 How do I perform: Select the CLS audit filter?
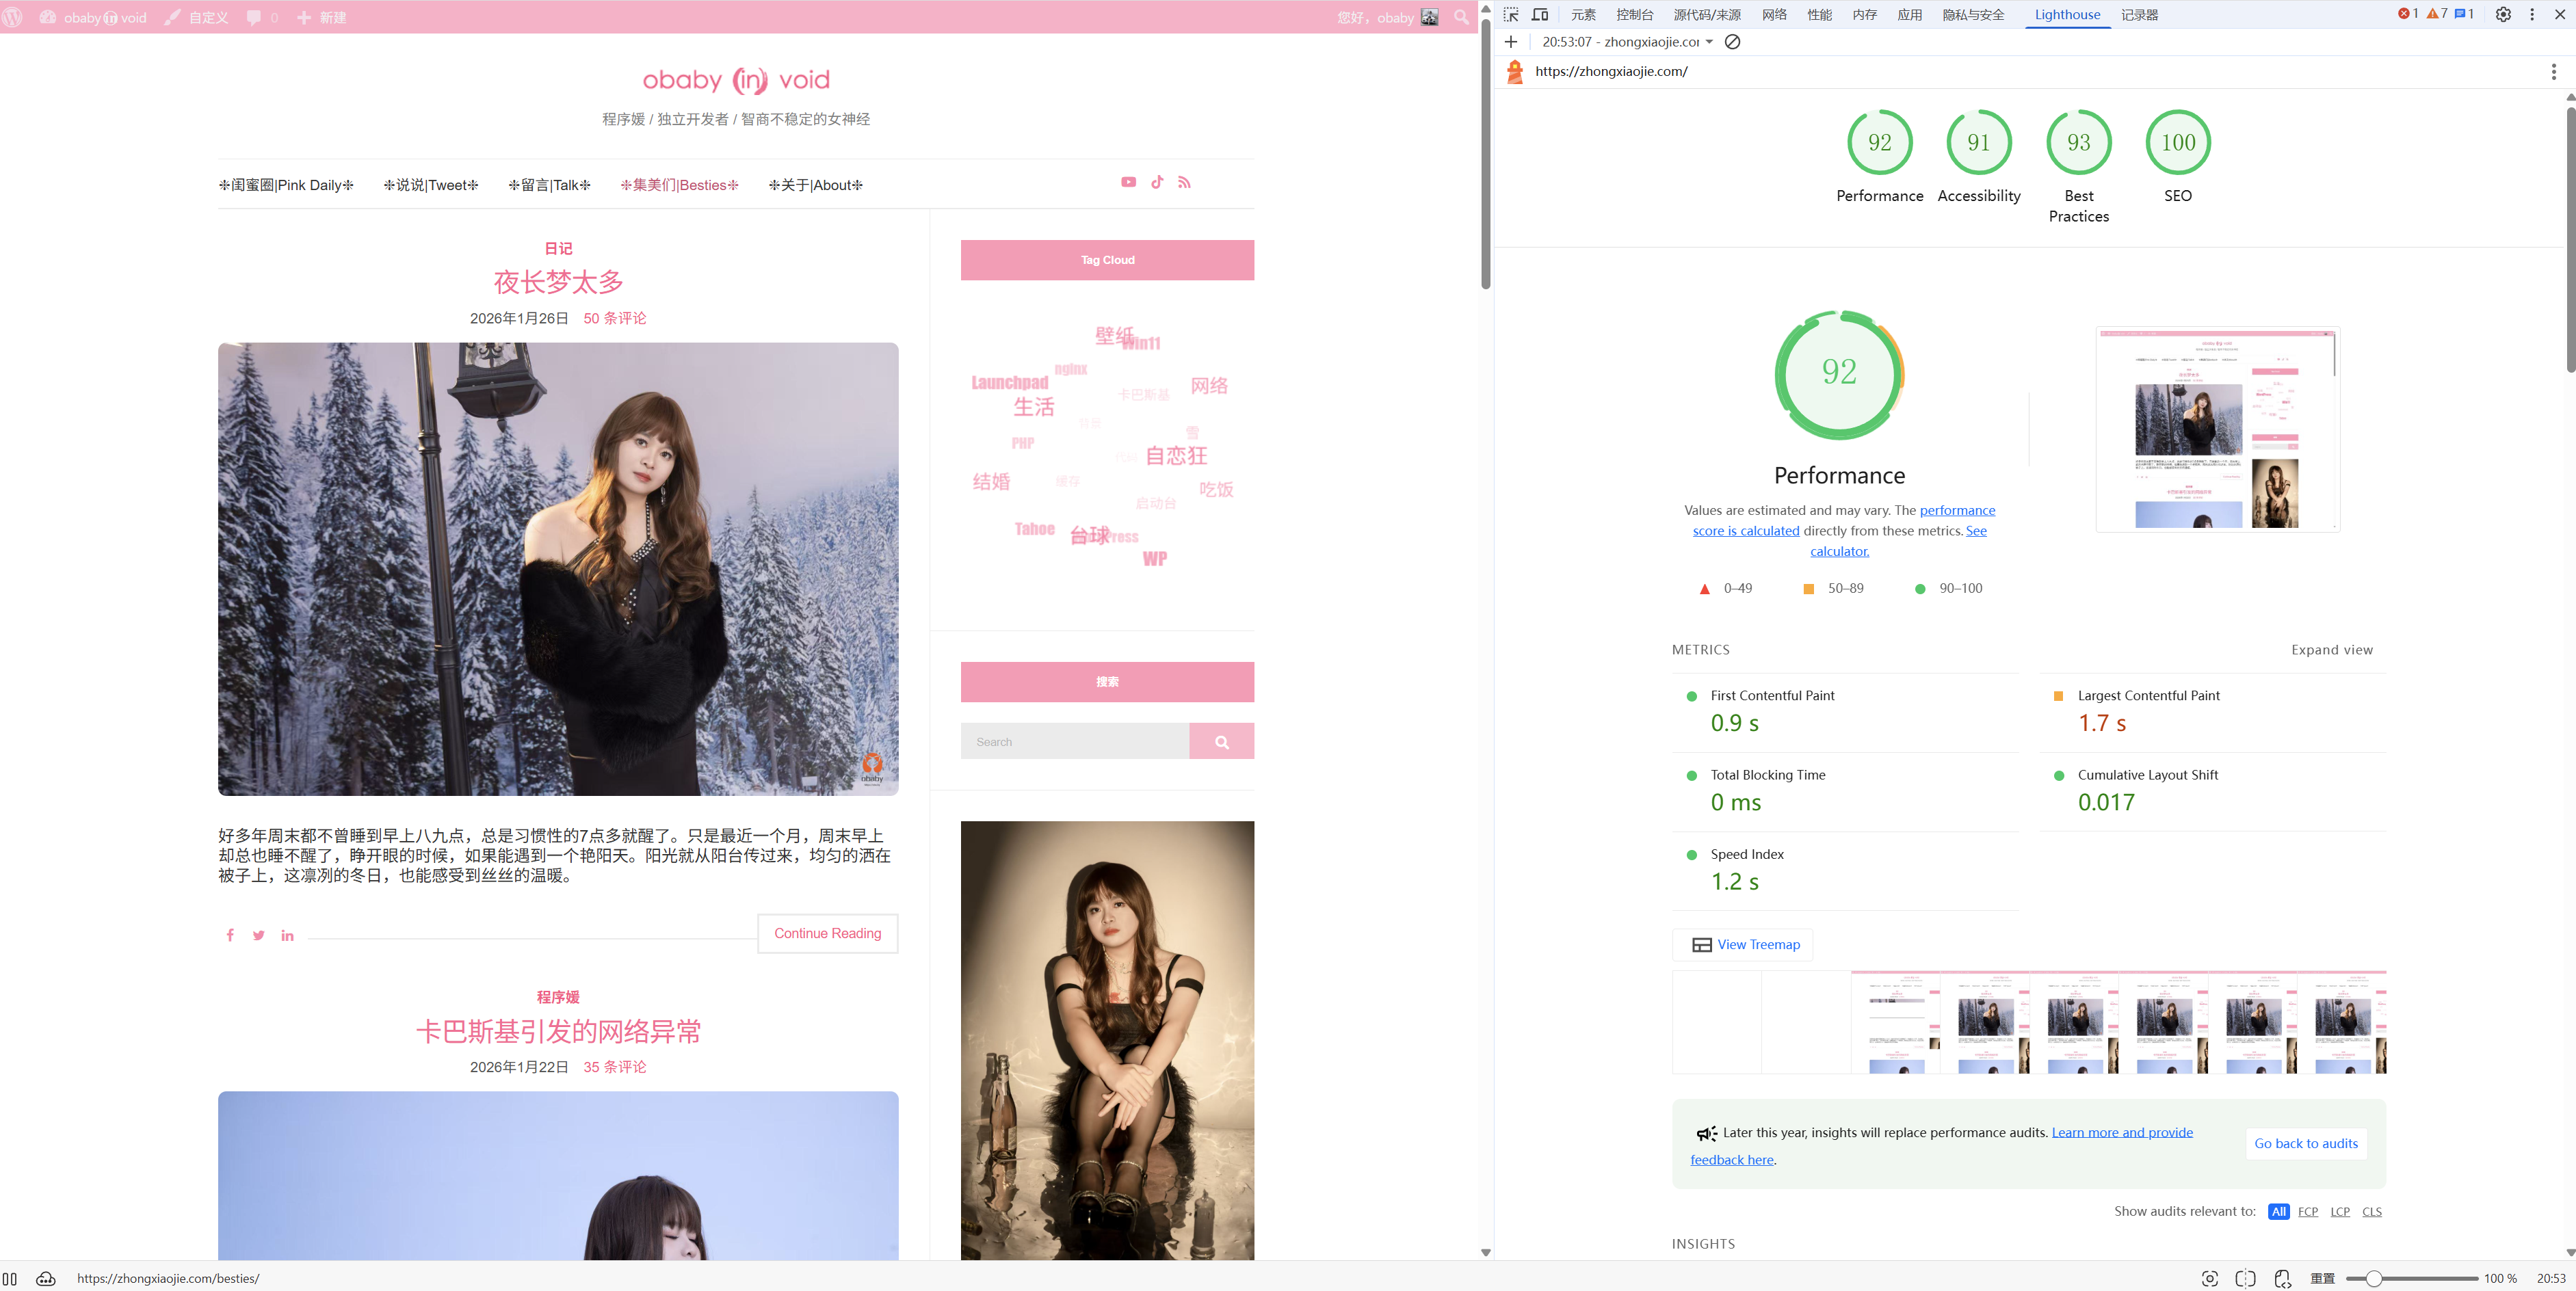click(x=2371, y=1211)
